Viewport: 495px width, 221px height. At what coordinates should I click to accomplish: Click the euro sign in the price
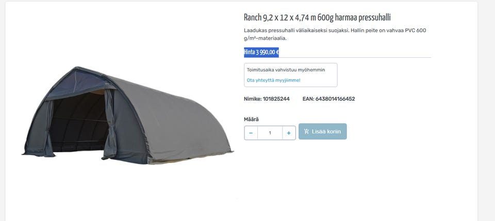277,53
